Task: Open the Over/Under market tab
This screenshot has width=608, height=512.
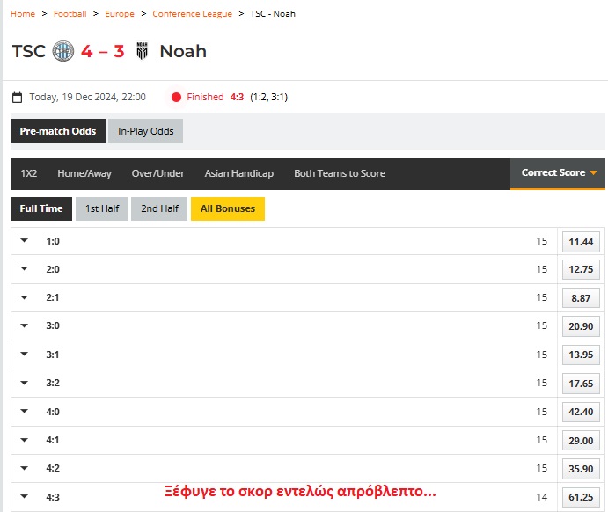Action: click(x=157, y=173)
